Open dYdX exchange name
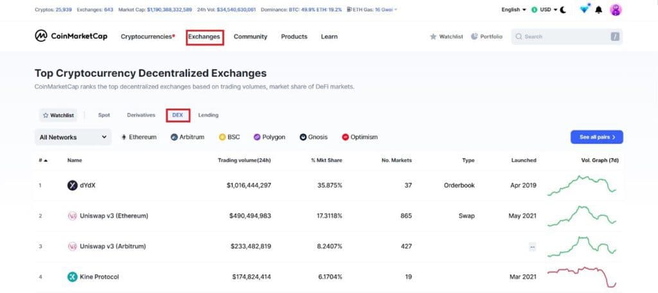 coord(87,185)
